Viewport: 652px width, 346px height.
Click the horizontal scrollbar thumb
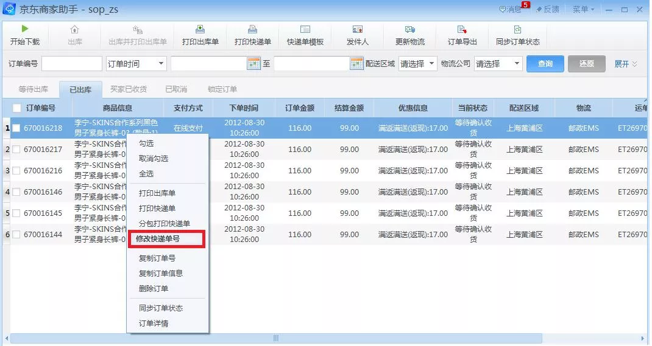pyautogui.click(x=276, y=338)
